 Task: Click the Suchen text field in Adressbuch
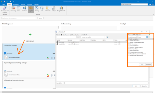click(66, 37)
